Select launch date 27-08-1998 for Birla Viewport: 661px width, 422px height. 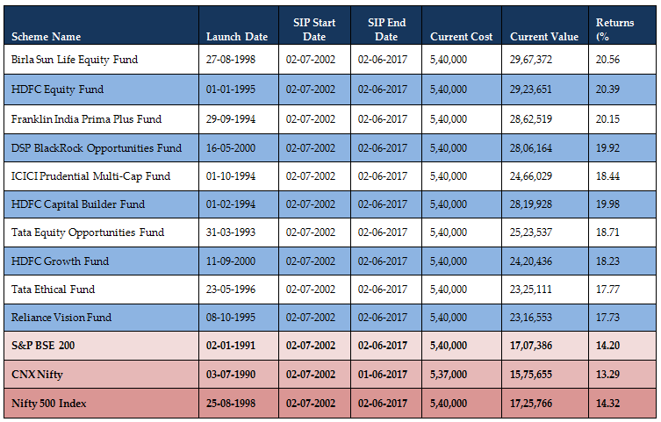point(231,60)
